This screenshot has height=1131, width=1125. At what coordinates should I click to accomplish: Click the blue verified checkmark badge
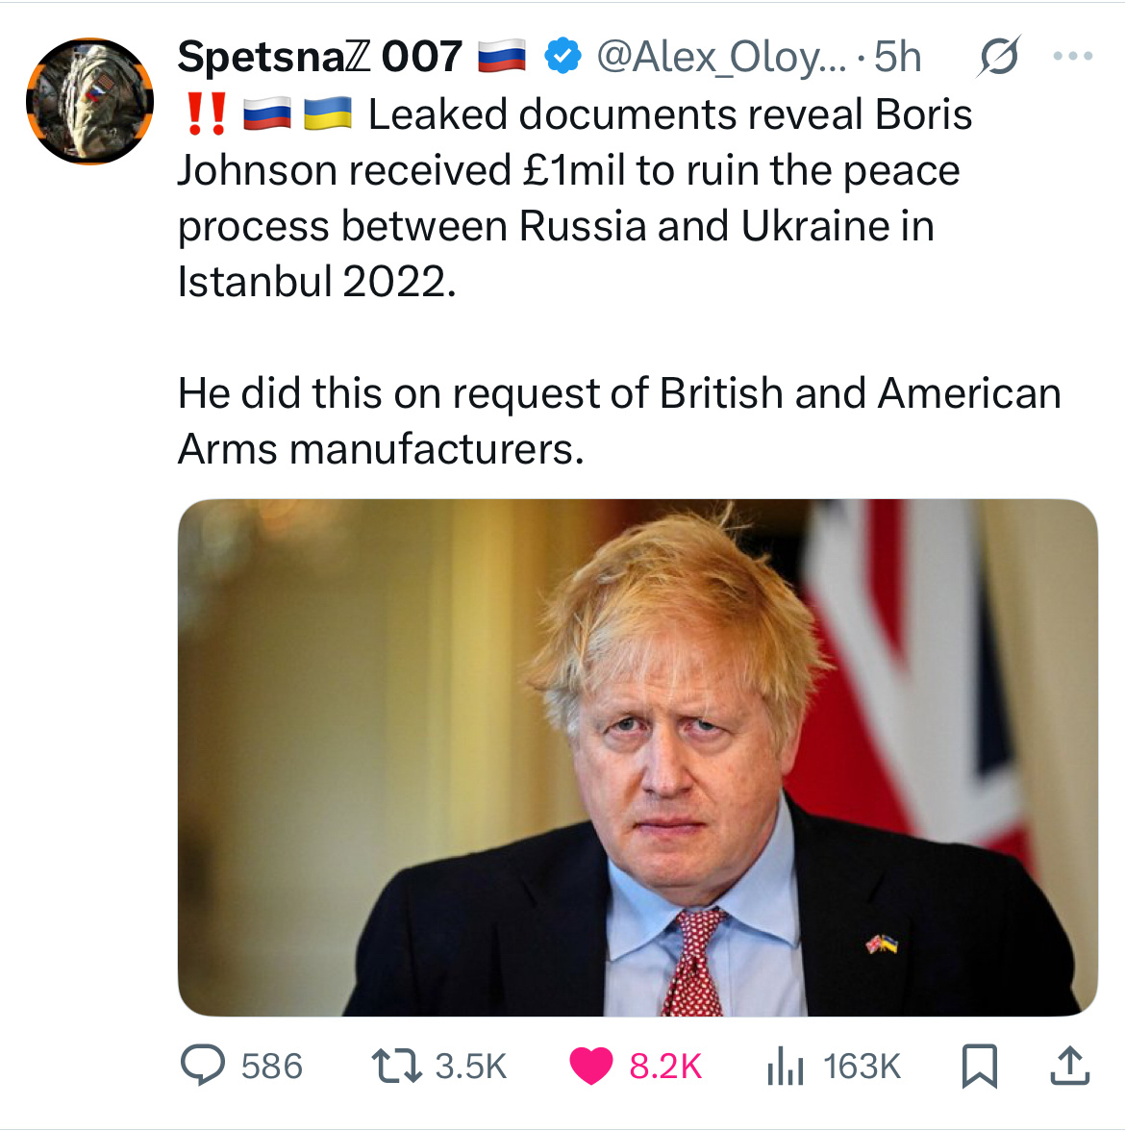[x=562, y=57]
